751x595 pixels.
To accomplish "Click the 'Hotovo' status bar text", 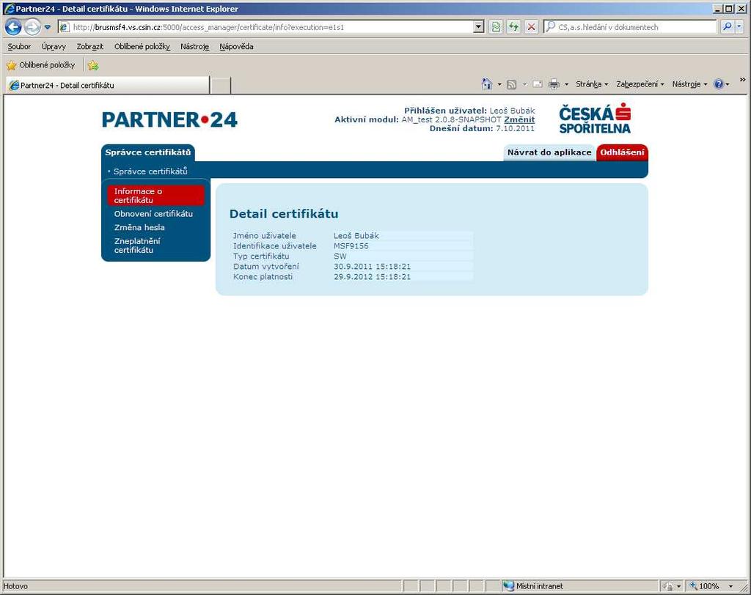I will (16, 586).
